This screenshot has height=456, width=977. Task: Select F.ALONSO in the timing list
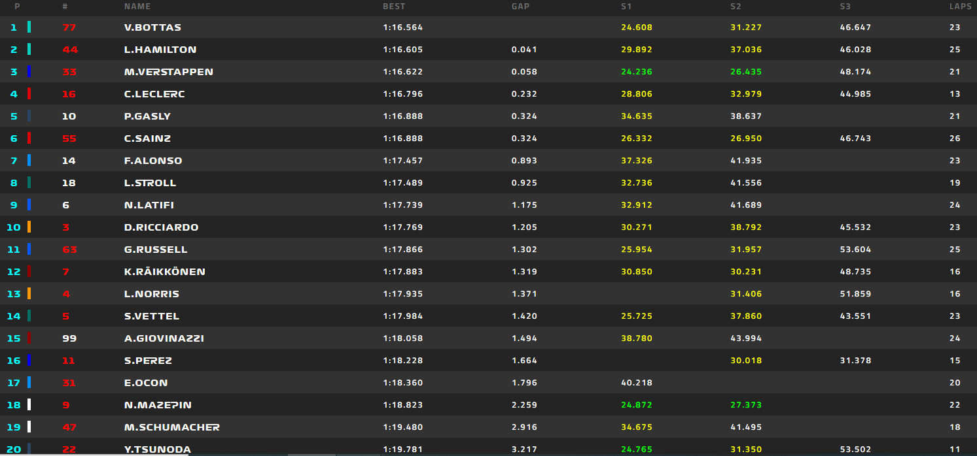[x=153, y=161]
